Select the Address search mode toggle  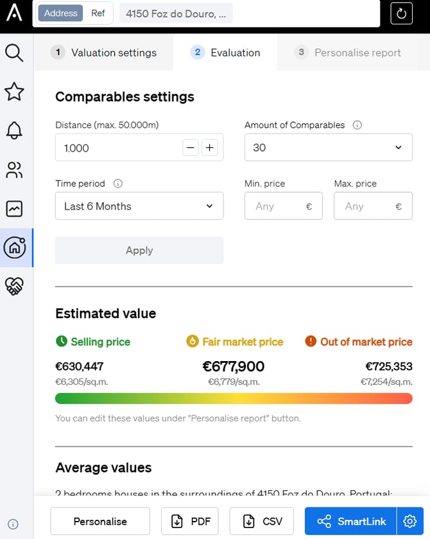tap(61, 13)
